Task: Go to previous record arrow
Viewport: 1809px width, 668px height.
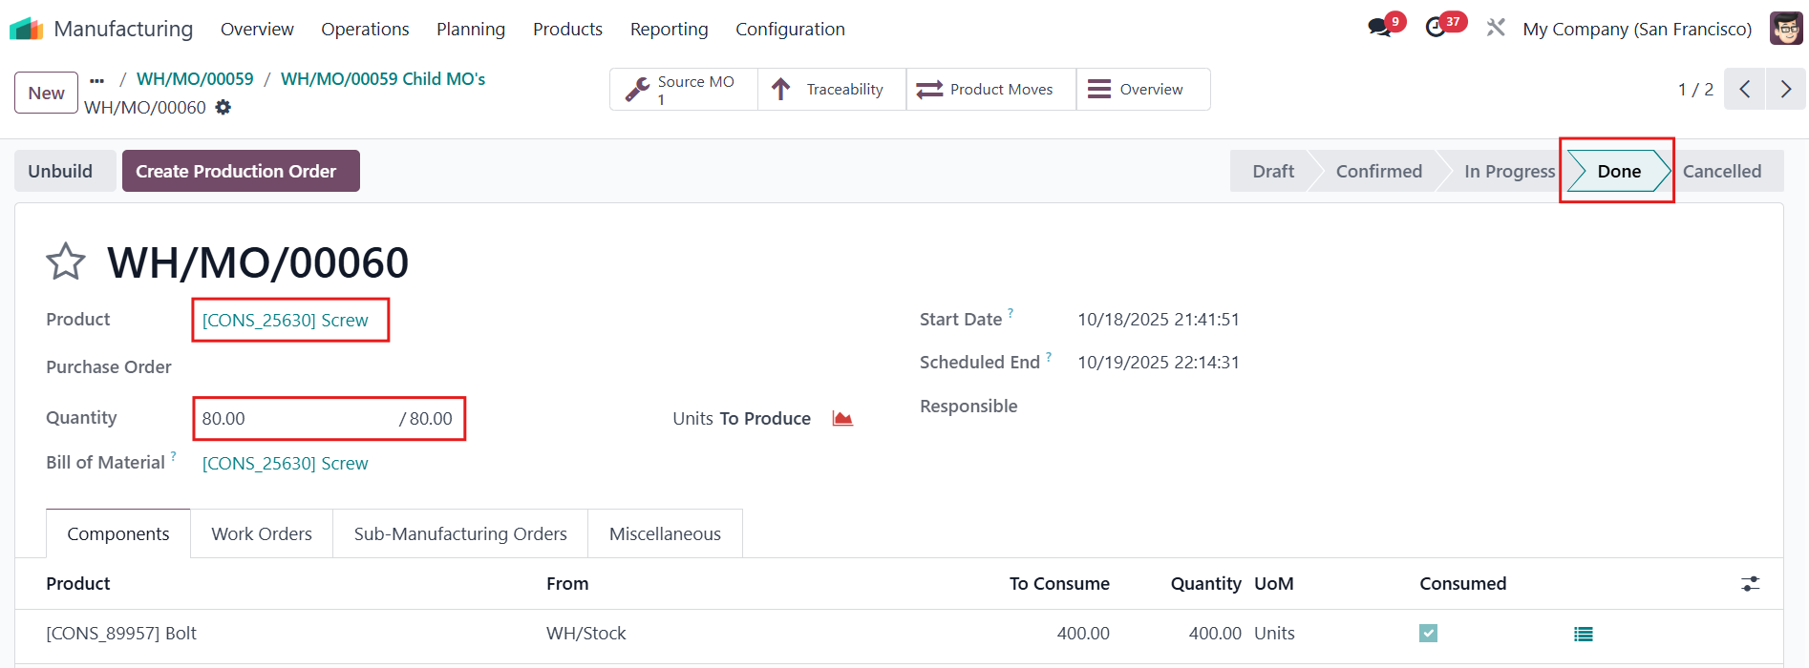Action: [x=1744, y=89]
